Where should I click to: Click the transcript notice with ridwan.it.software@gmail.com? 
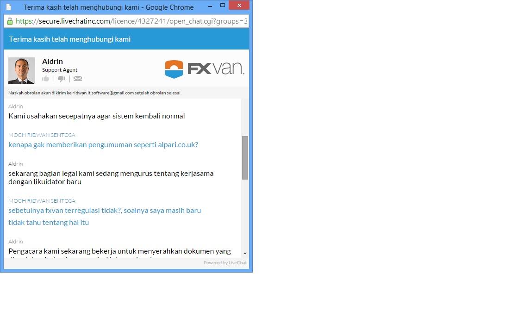tap(95, 93)
